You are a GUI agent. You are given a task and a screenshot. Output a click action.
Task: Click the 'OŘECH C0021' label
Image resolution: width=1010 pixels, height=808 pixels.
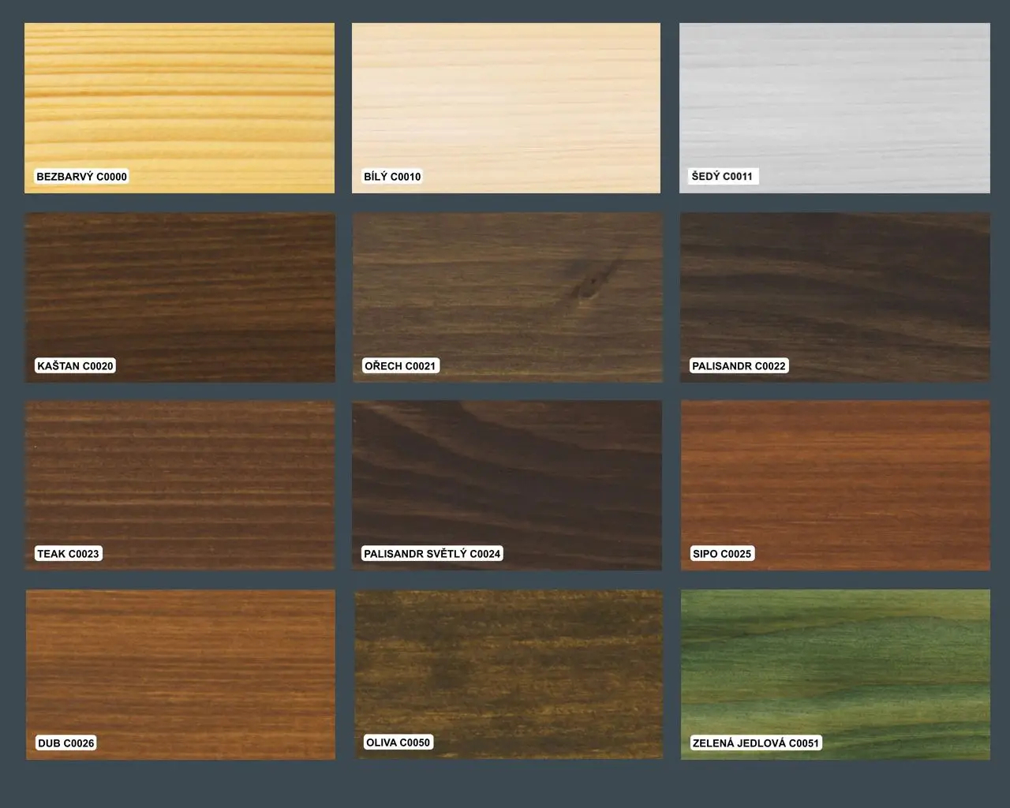[400, 366]
